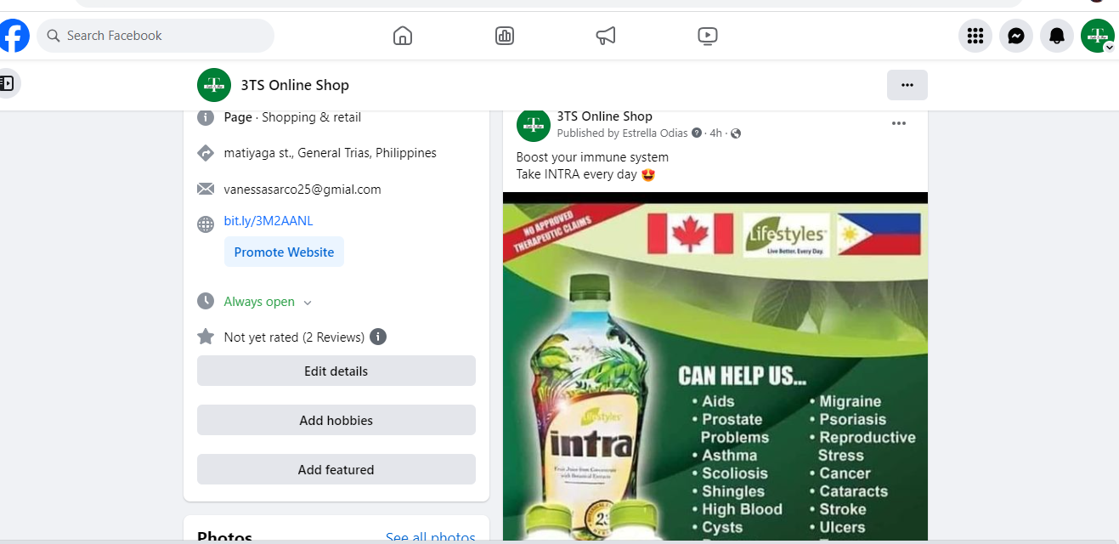Expand the Always open hours dropdown
Viewport: 1119px width, 544px height.
308,303
